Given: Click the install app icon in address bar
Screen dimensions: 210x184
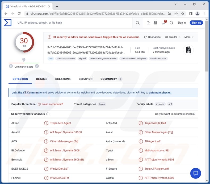Looking at the screenshot, I should 169,14.
